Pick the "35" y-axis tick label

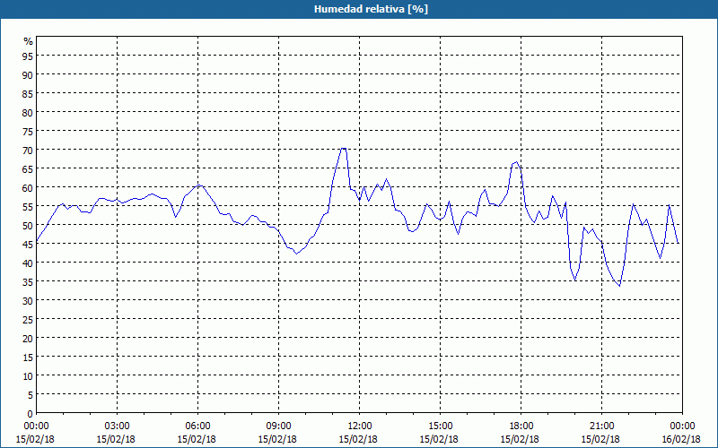pyautogui.click(x=28, y=281)
